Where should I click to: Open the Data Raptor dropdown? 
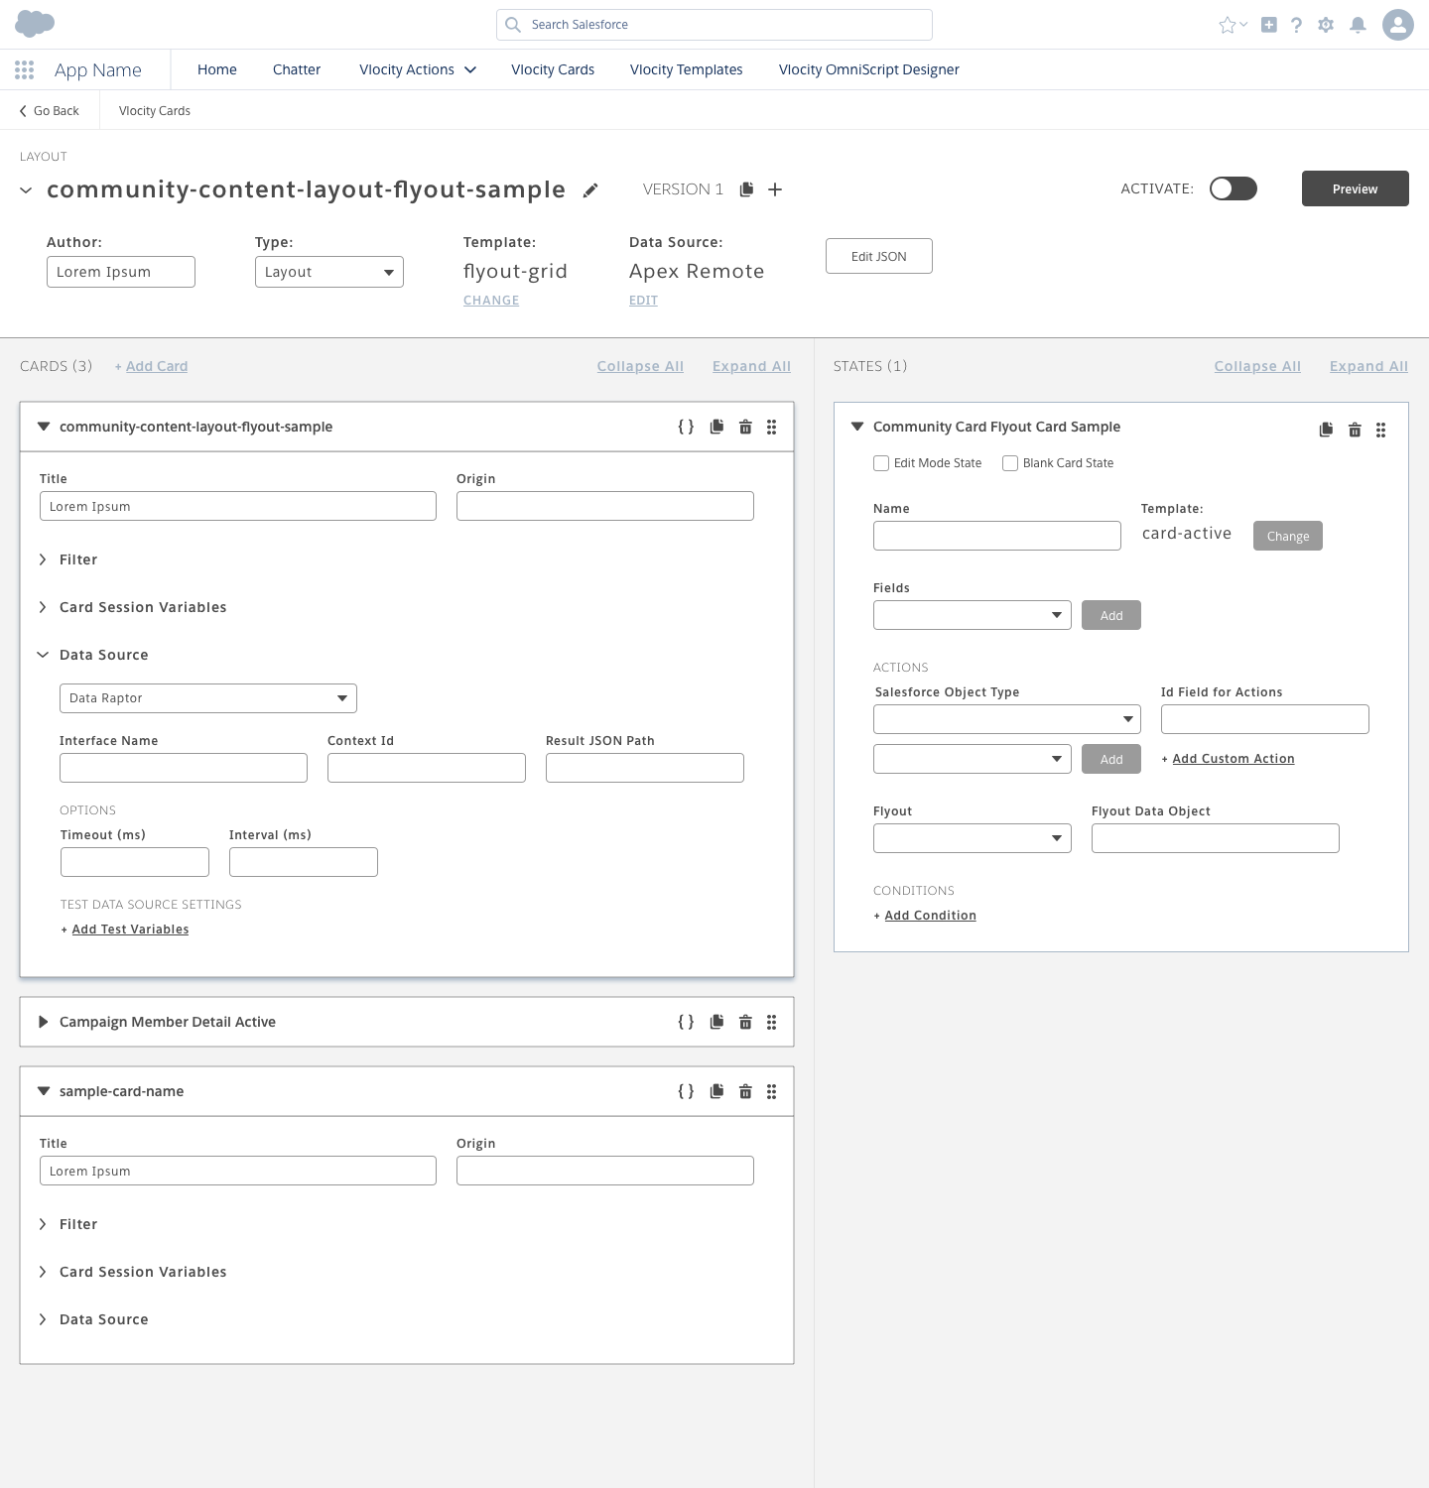point(208,698)
